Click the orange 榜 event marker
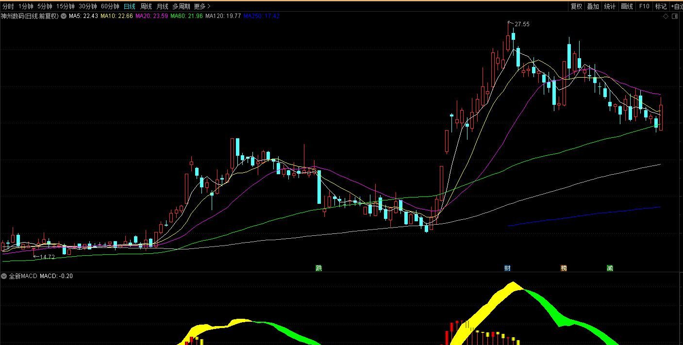The width and height of the screenshot is (683, 345). 564,268
